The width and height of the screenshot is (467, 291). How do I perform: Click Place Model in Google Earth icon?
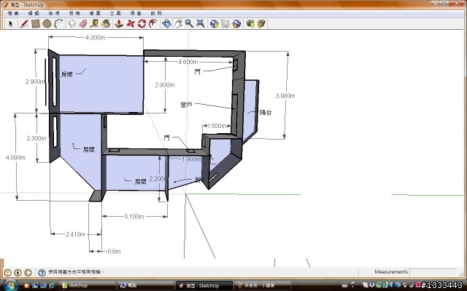(x=236, y=23)
